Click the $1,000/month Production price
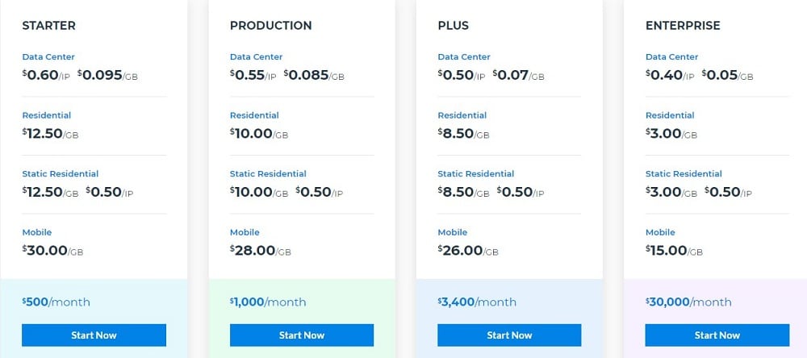 click(268, 302)
